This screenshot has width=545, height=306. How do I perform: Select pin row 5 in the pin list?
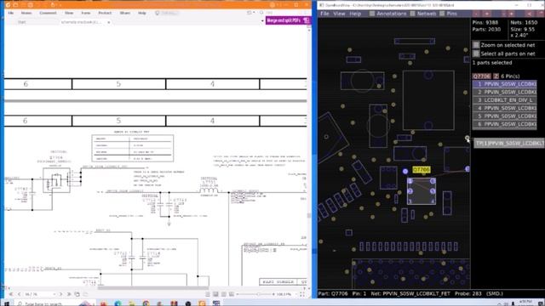[504, 116]
